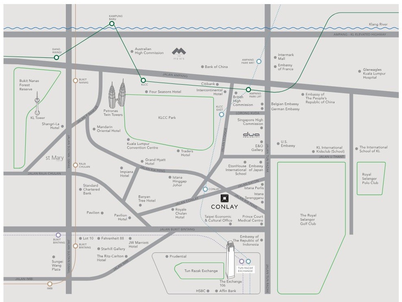The width and height of the screenshot is (402, 302).
Task: Select the Mandarin Oriental Hotel label
Action: point(109,129)
